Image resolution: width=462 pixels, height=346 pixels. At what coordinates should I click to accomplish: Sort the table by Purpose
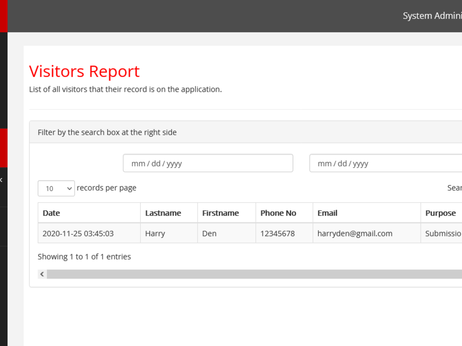pyautogui.click(x=441, y=213)
